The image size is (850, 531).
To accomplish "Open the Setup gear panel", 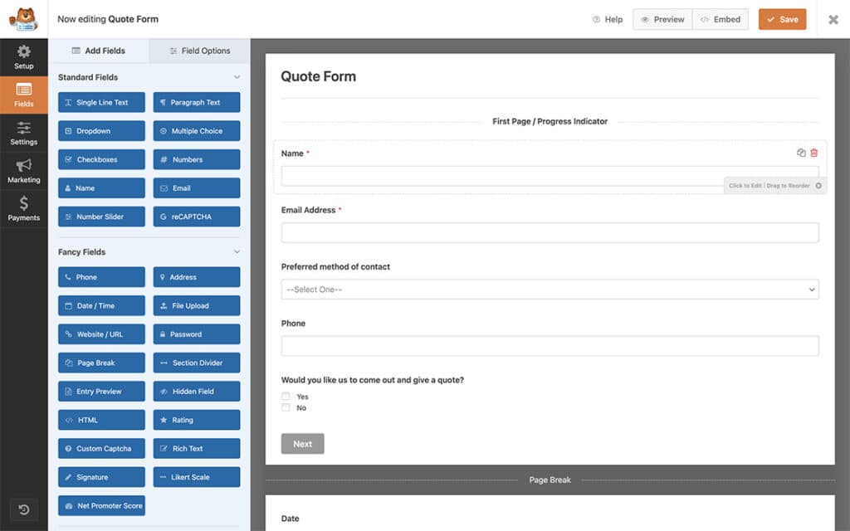I will click(24, 57).
